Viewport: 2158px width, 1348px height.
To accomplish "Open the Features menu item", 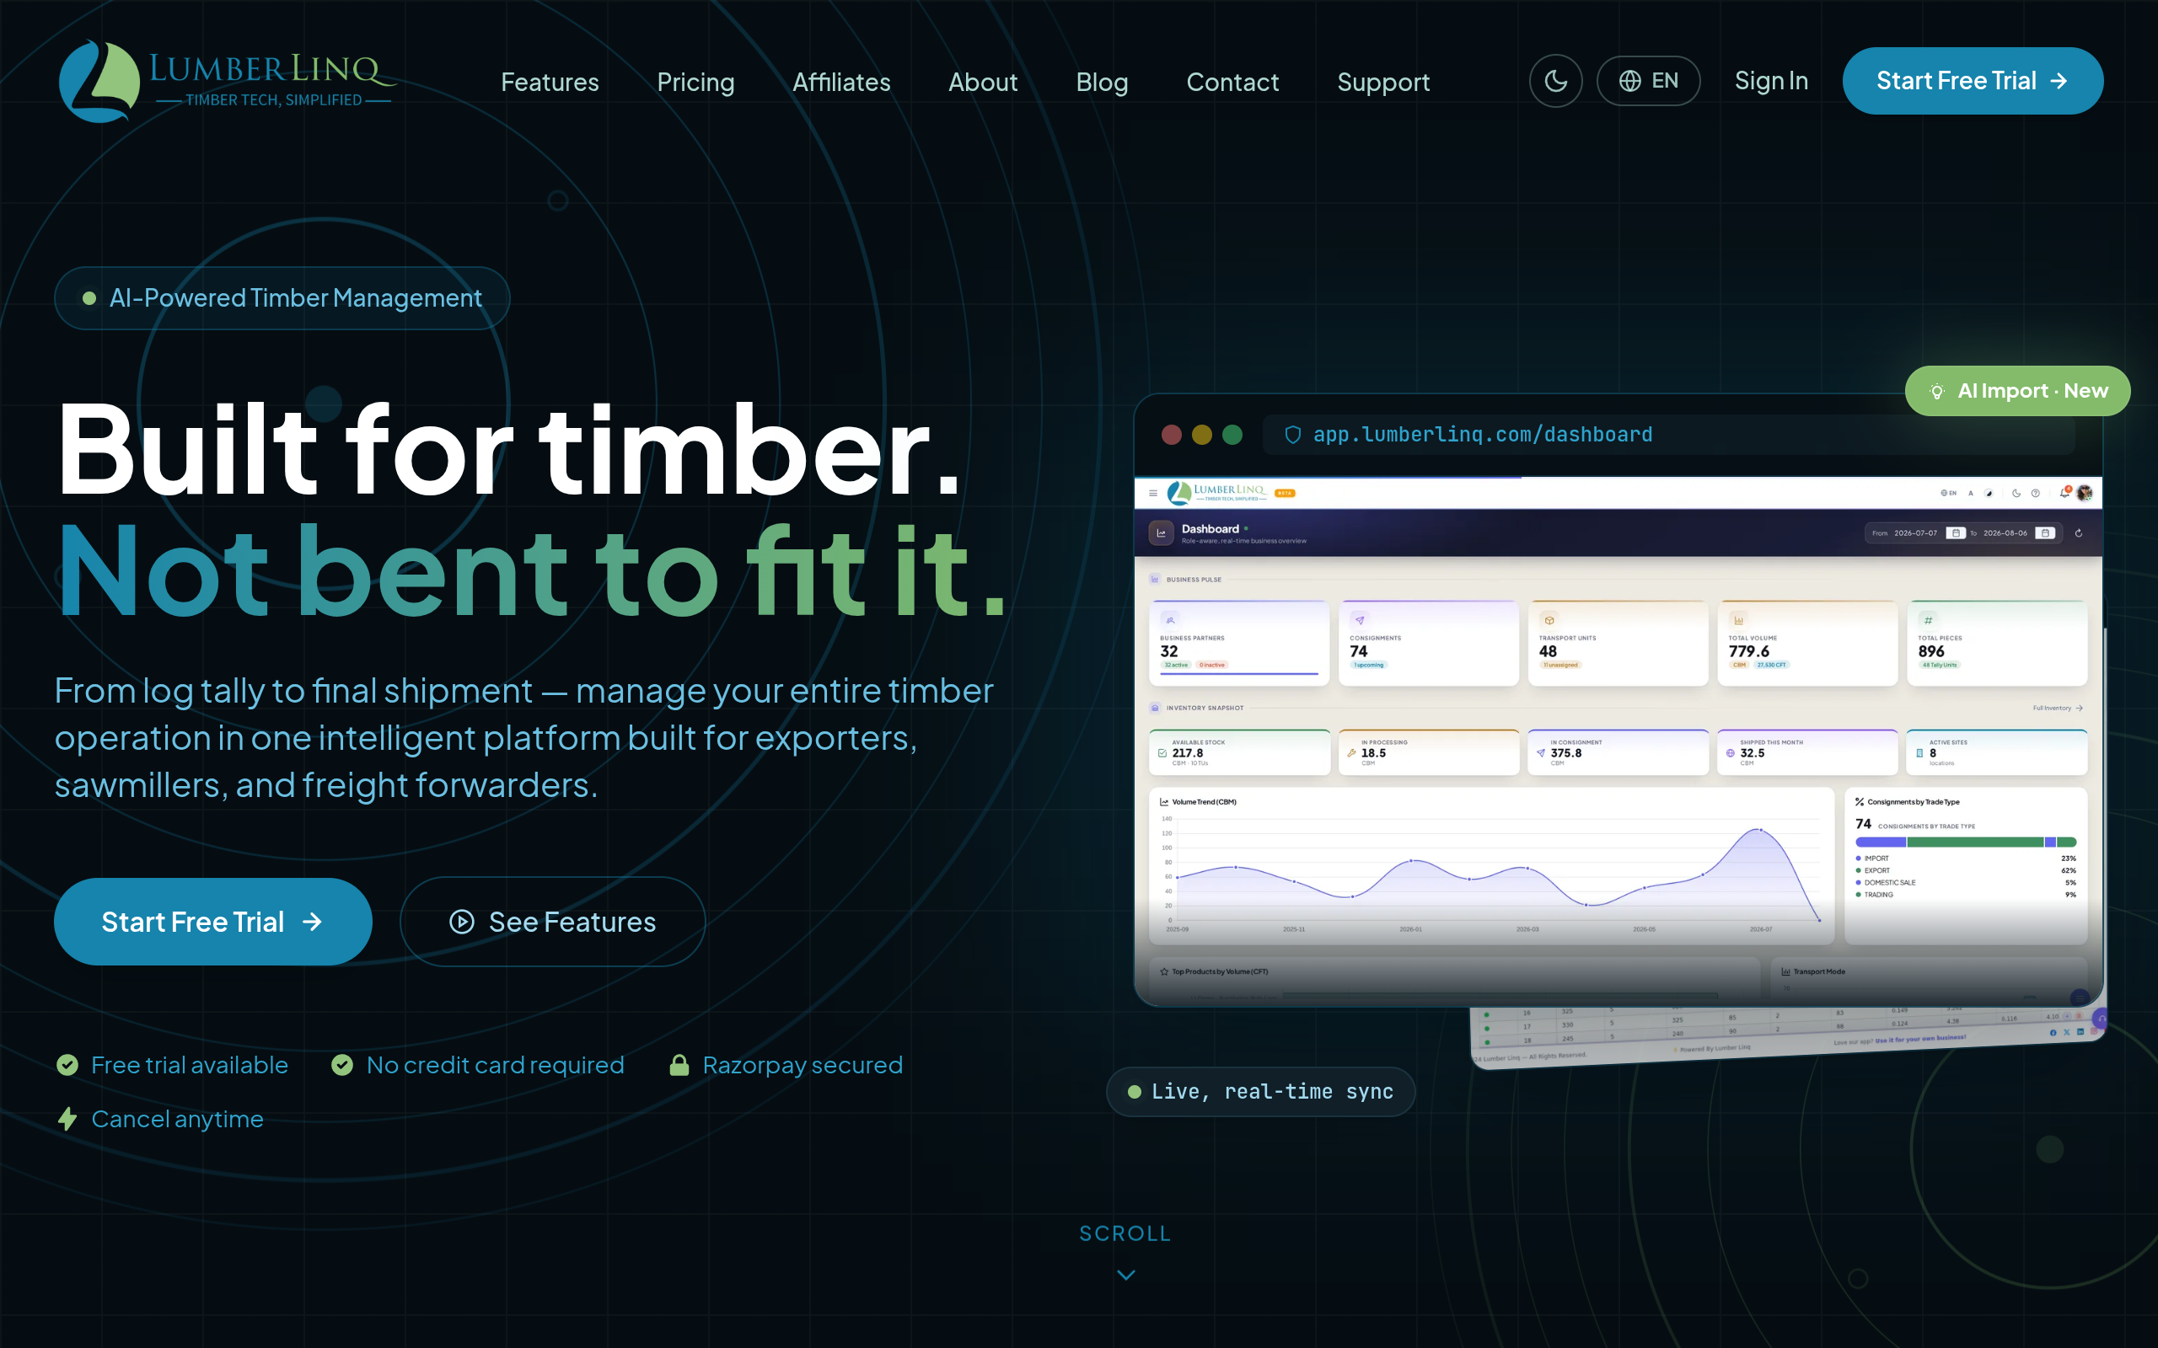I will pos(550,82).
